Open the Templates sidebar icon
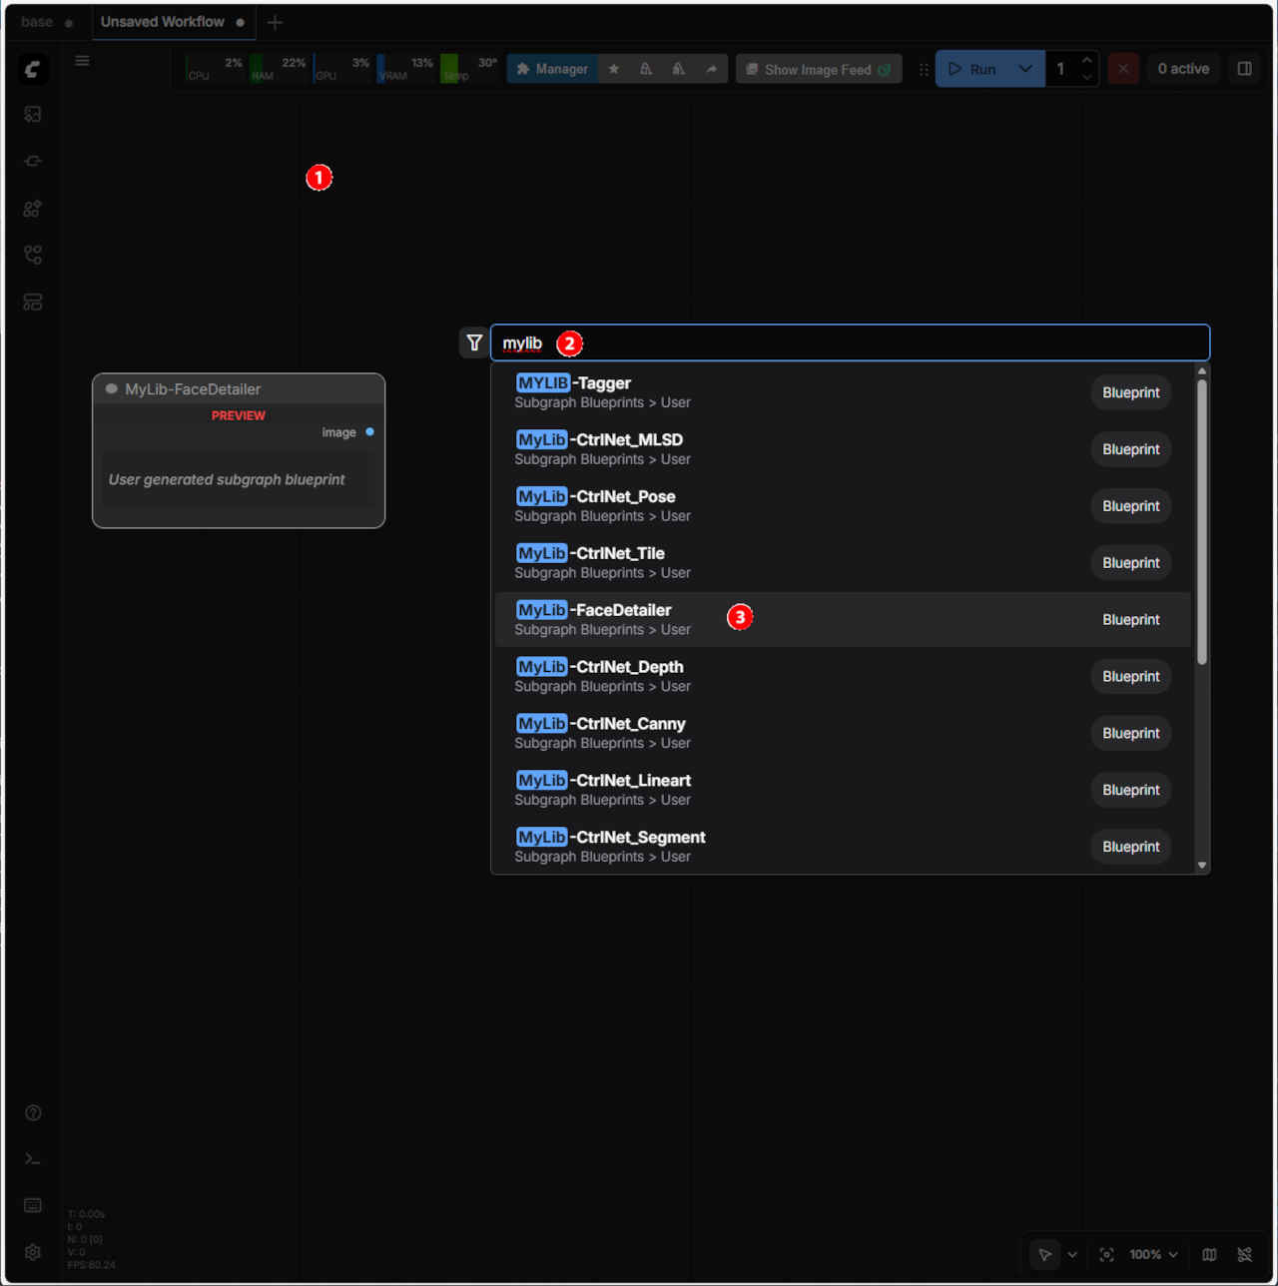Viewport: 1278px width, 1286px height. [x=33, y=303]
